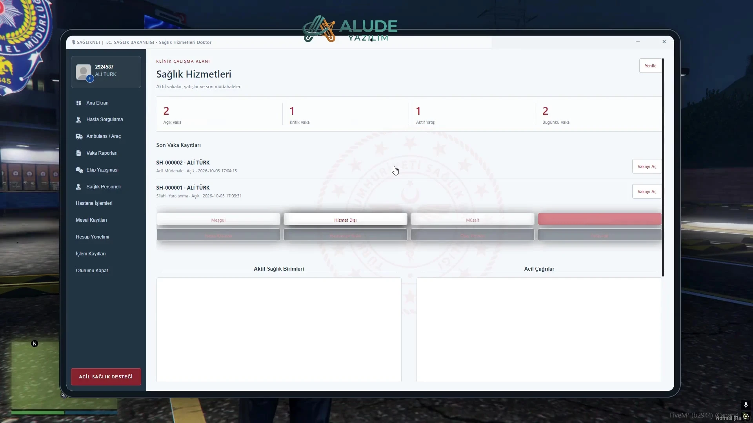Viewport: 753px width, 423px height.
Task: Click the ACİL SAĞLIK DESTEĞİ button
Action: coord(106,377)
